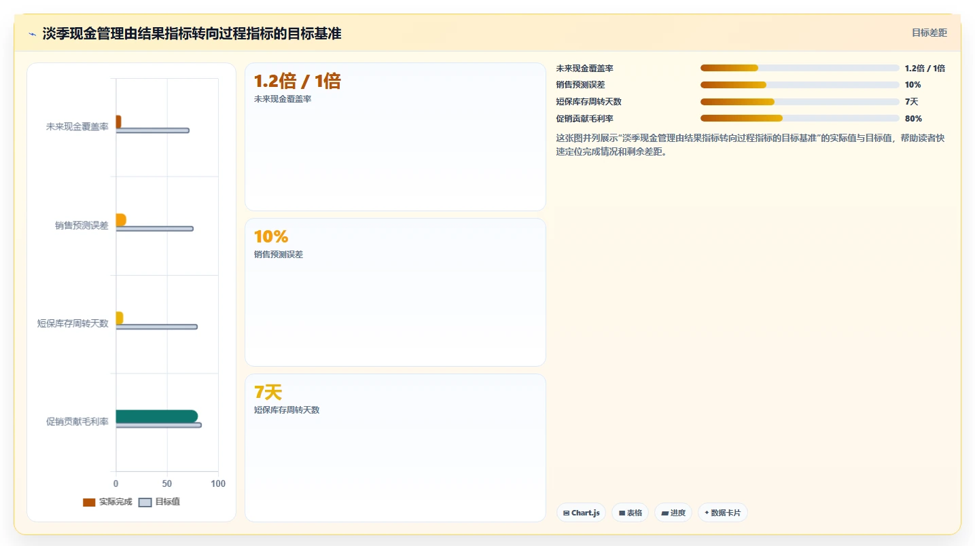
Task: Click the 未来现金覆盖率 label in progress list
Action: [585, 69]
